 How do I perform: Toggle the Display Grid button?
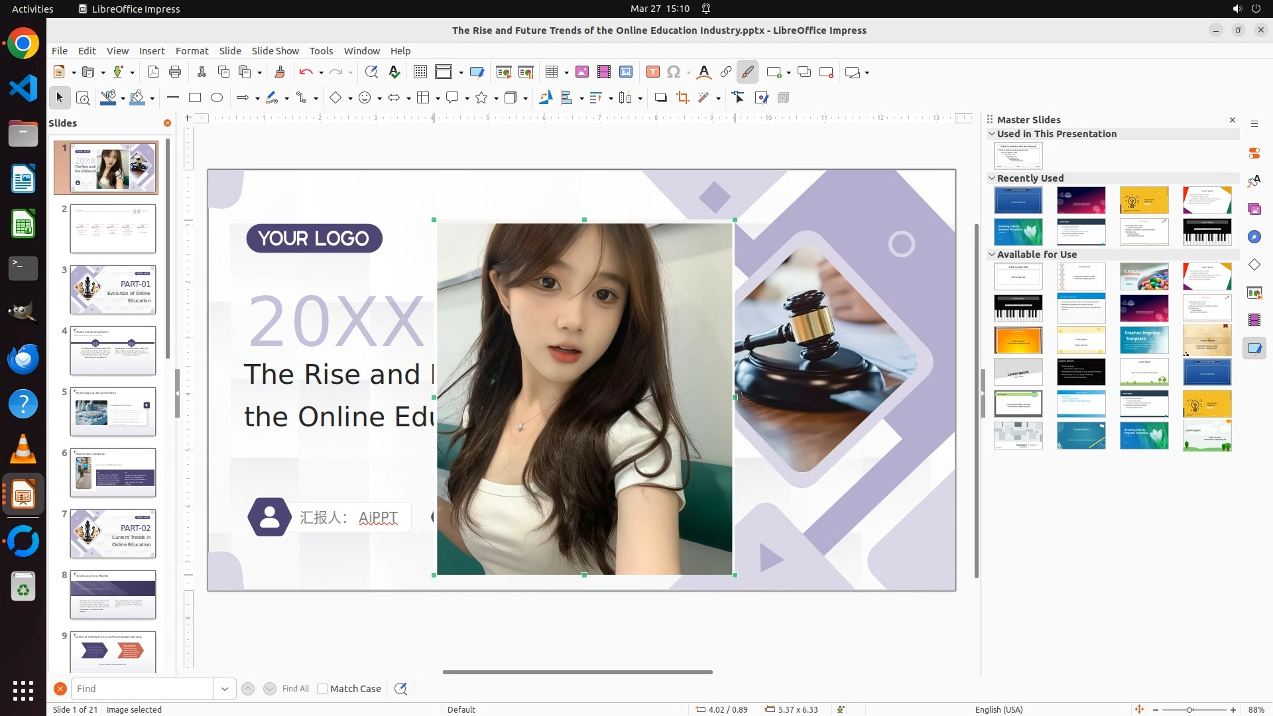point(420,72)
